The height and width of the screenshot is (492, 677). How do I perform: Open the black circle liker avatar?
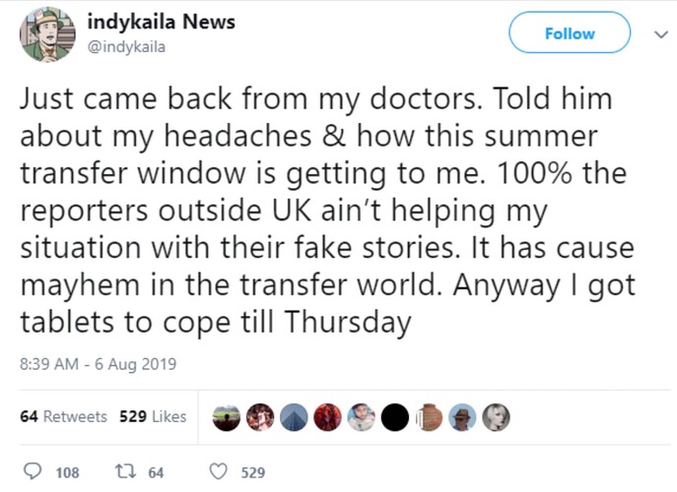pyautogui.click(x=394, y=417)
